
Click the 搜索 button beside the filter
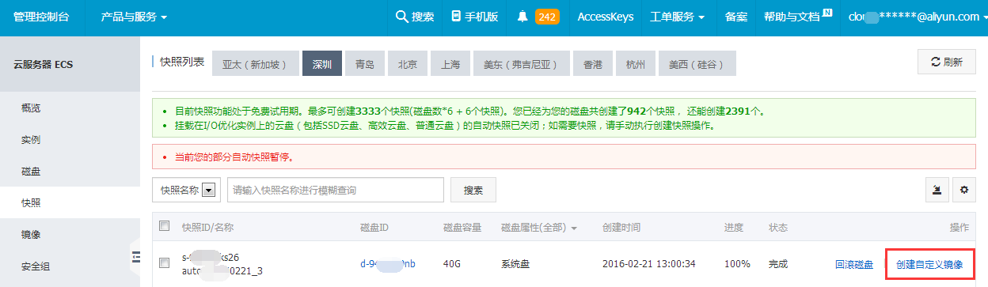[473, 190]
